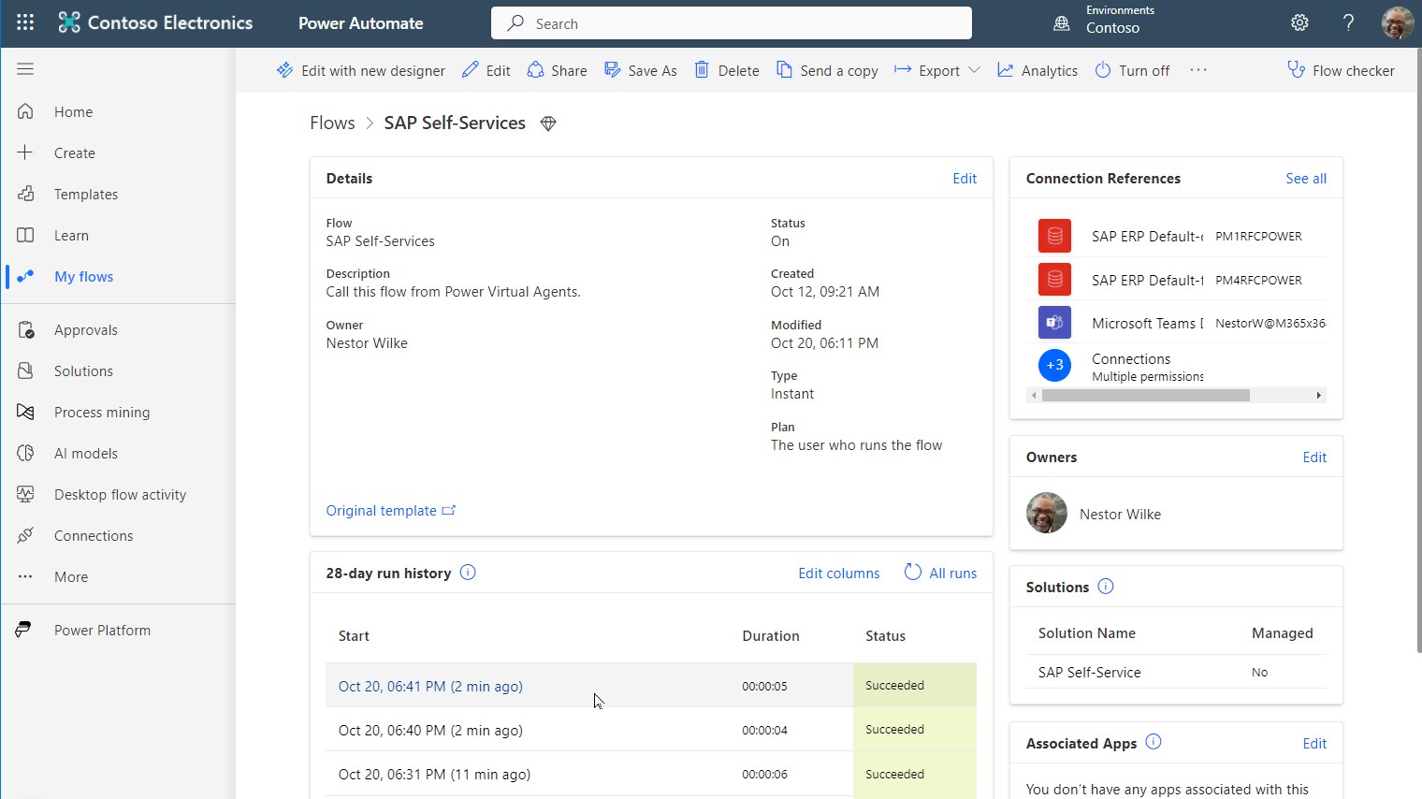
Task: Click the Flows breadcrumb link
Action: click(332, 123)
